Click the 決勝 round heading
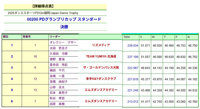The image size is (200, 109). coord(64,27)
